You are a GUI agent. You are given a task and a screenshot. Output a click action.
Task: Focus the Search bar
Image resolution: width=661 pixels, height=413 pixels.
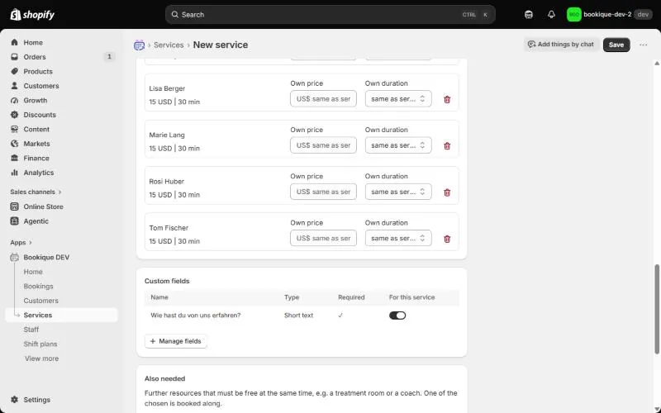[330, 14]
